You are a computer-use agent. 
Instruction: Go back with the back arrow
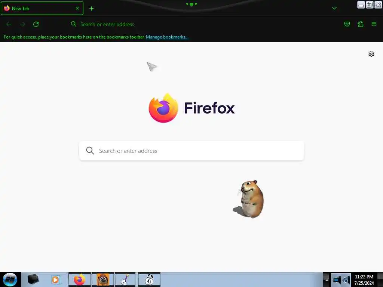click(9, 24)
